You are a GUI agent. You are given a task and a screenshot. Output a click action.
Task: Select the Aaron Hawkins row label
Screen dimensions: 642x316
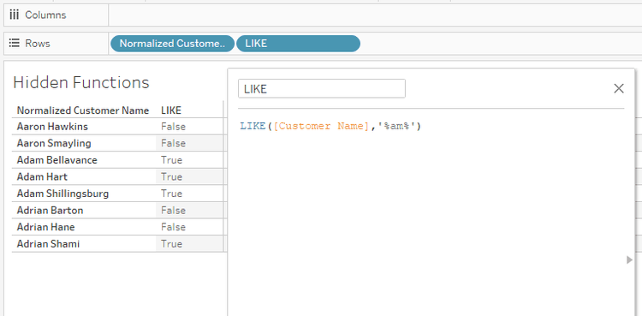pyautogui.click(x=52, y=127)
